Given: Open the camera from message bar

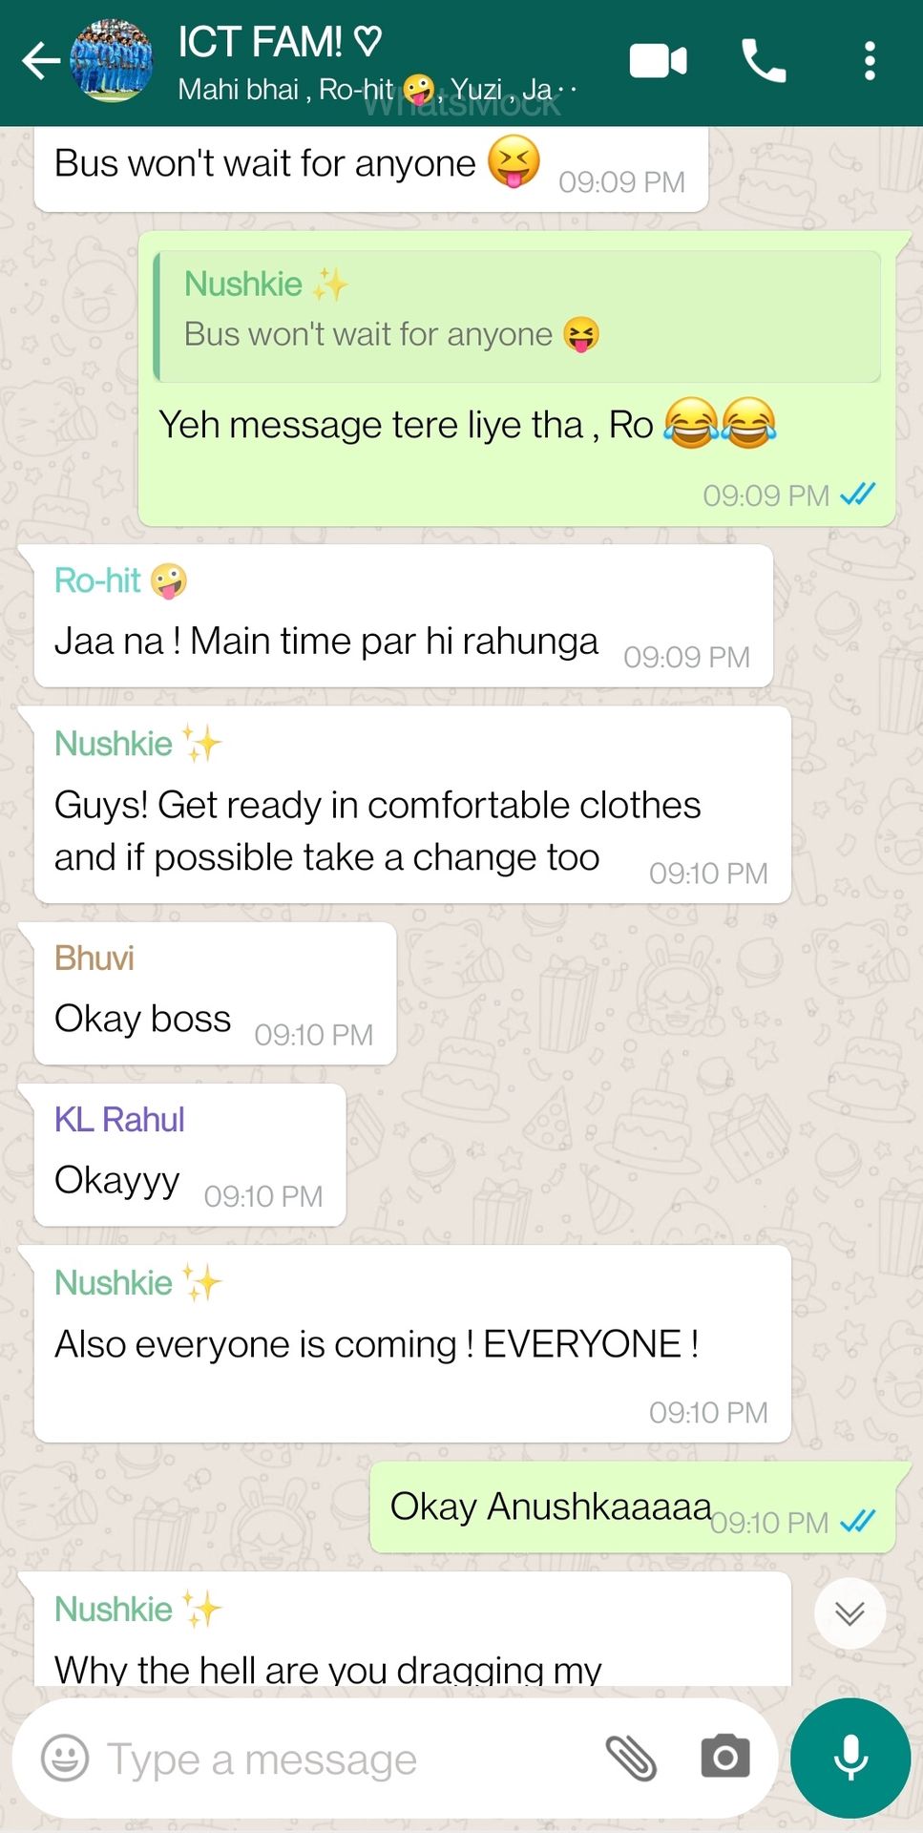Looking at the screenshot, I should [725, 1758].
